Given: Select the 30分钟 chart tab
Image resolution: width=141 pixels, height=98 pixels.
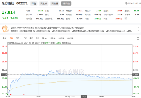Looking at the screenshot, I should (61, 38).
